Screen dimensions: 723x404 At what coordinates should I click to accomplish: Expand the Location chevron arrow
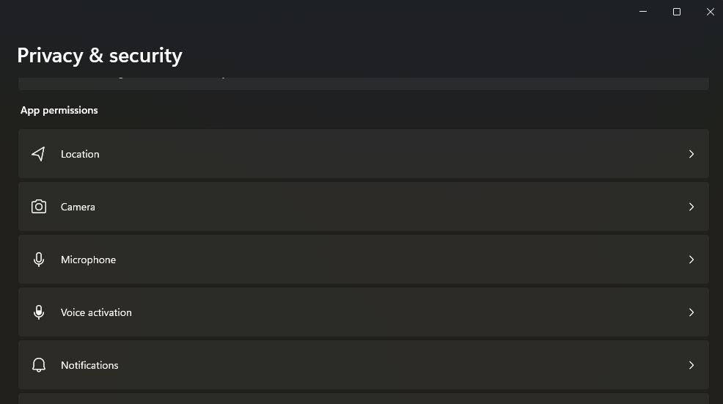(691, 154)
